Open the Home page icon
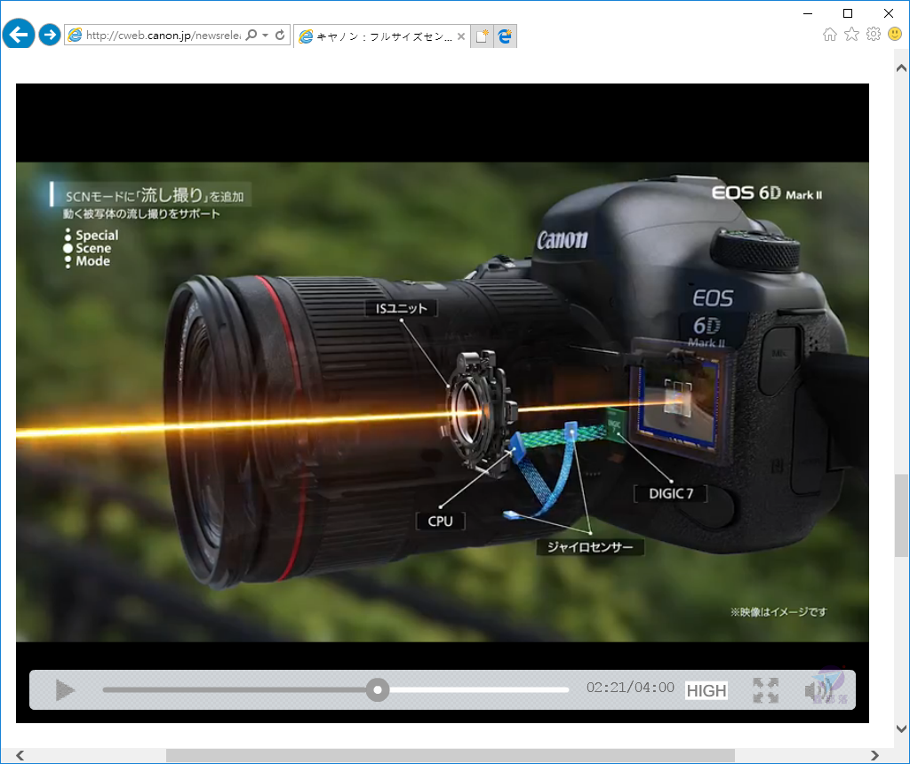 pyautogui.click(x=830, y=35)
